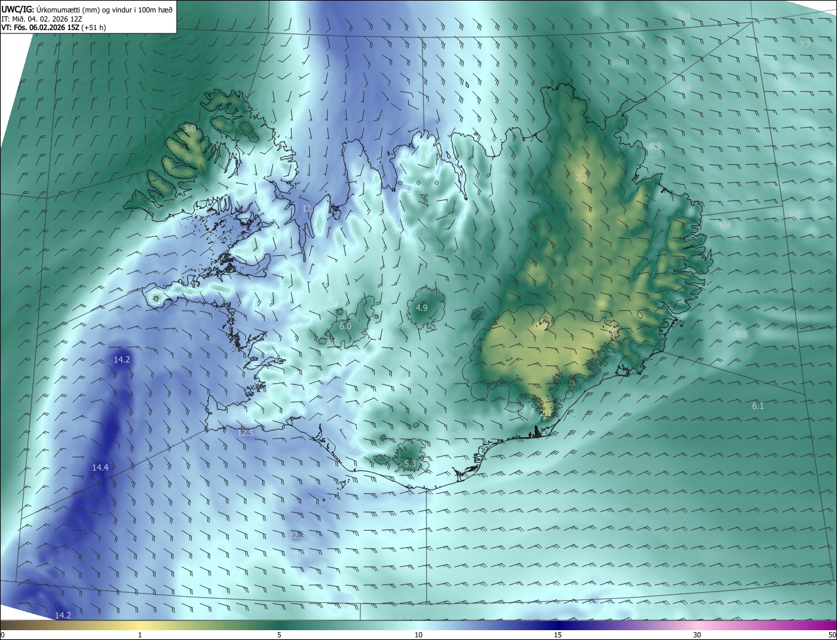This screenshot has width=837, height=640.
Task: Click the 6.1 value southeast of Iceland
Action: pyautogui.click(x=758, y=406)
